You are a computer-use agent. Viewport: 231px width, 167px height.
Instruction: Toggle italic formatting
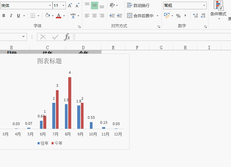coord(11,16)
